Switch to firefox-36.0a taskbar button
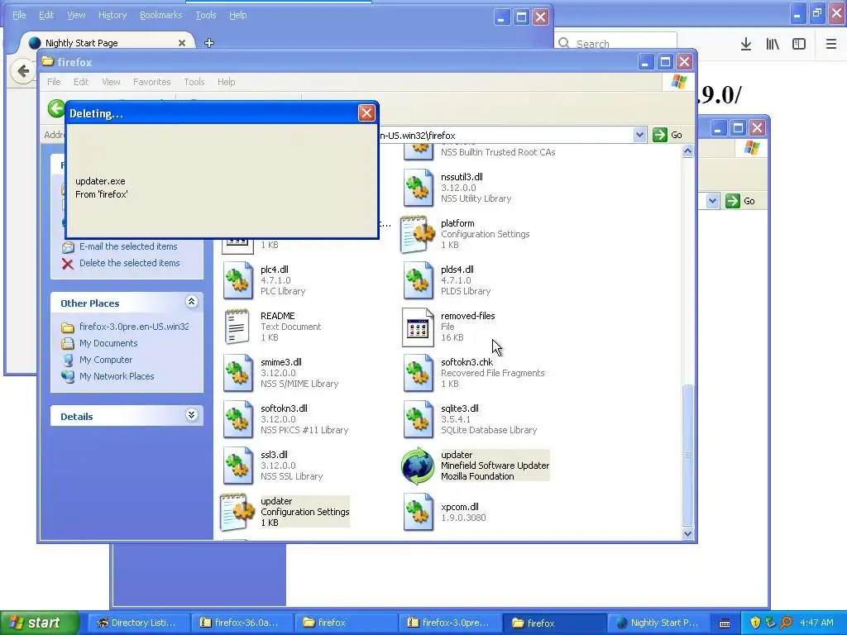Image resolution: width=847 pixels, height=635 pixels. click(x=242, y=623)
